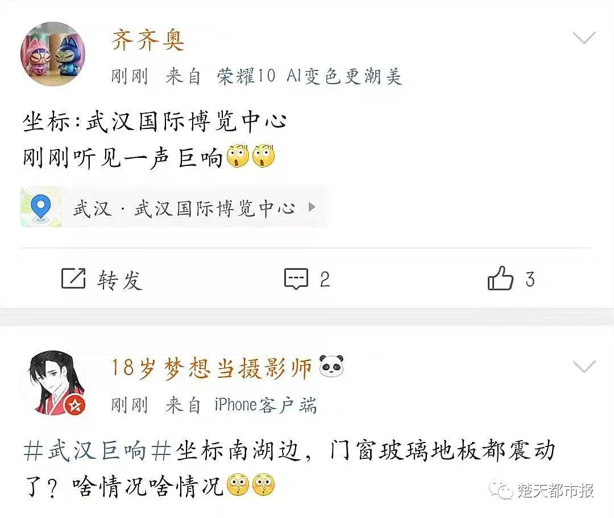This screenshot has width=614, height=518.
Task: Click the panda badge beside second username
Action: coord(331,366)
